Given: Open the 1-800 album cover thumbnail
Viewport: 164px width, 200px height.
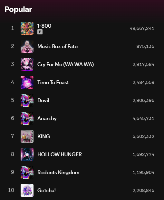Looking at the screenshot, I should click(x=27, y=28).
